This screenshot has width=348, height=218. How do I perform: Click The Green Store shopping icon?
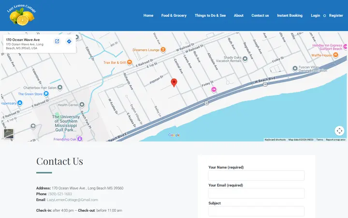coord(46,93)
